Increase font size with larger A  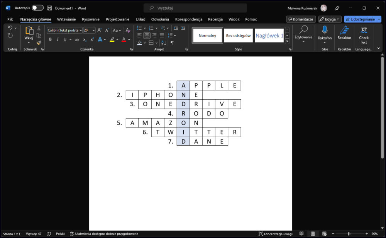(99, 30)
